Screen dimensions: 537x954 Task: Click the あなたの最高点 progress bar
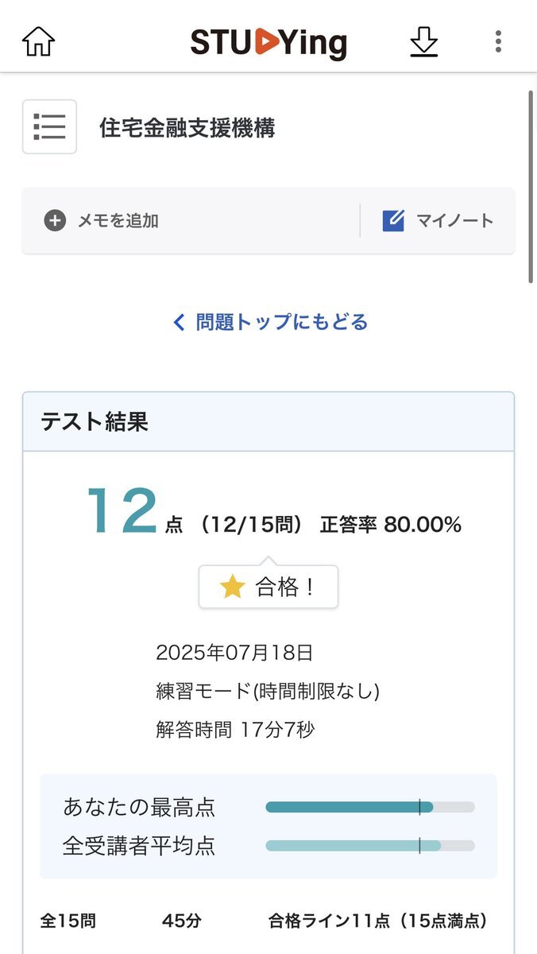click(x=370, y=807)
